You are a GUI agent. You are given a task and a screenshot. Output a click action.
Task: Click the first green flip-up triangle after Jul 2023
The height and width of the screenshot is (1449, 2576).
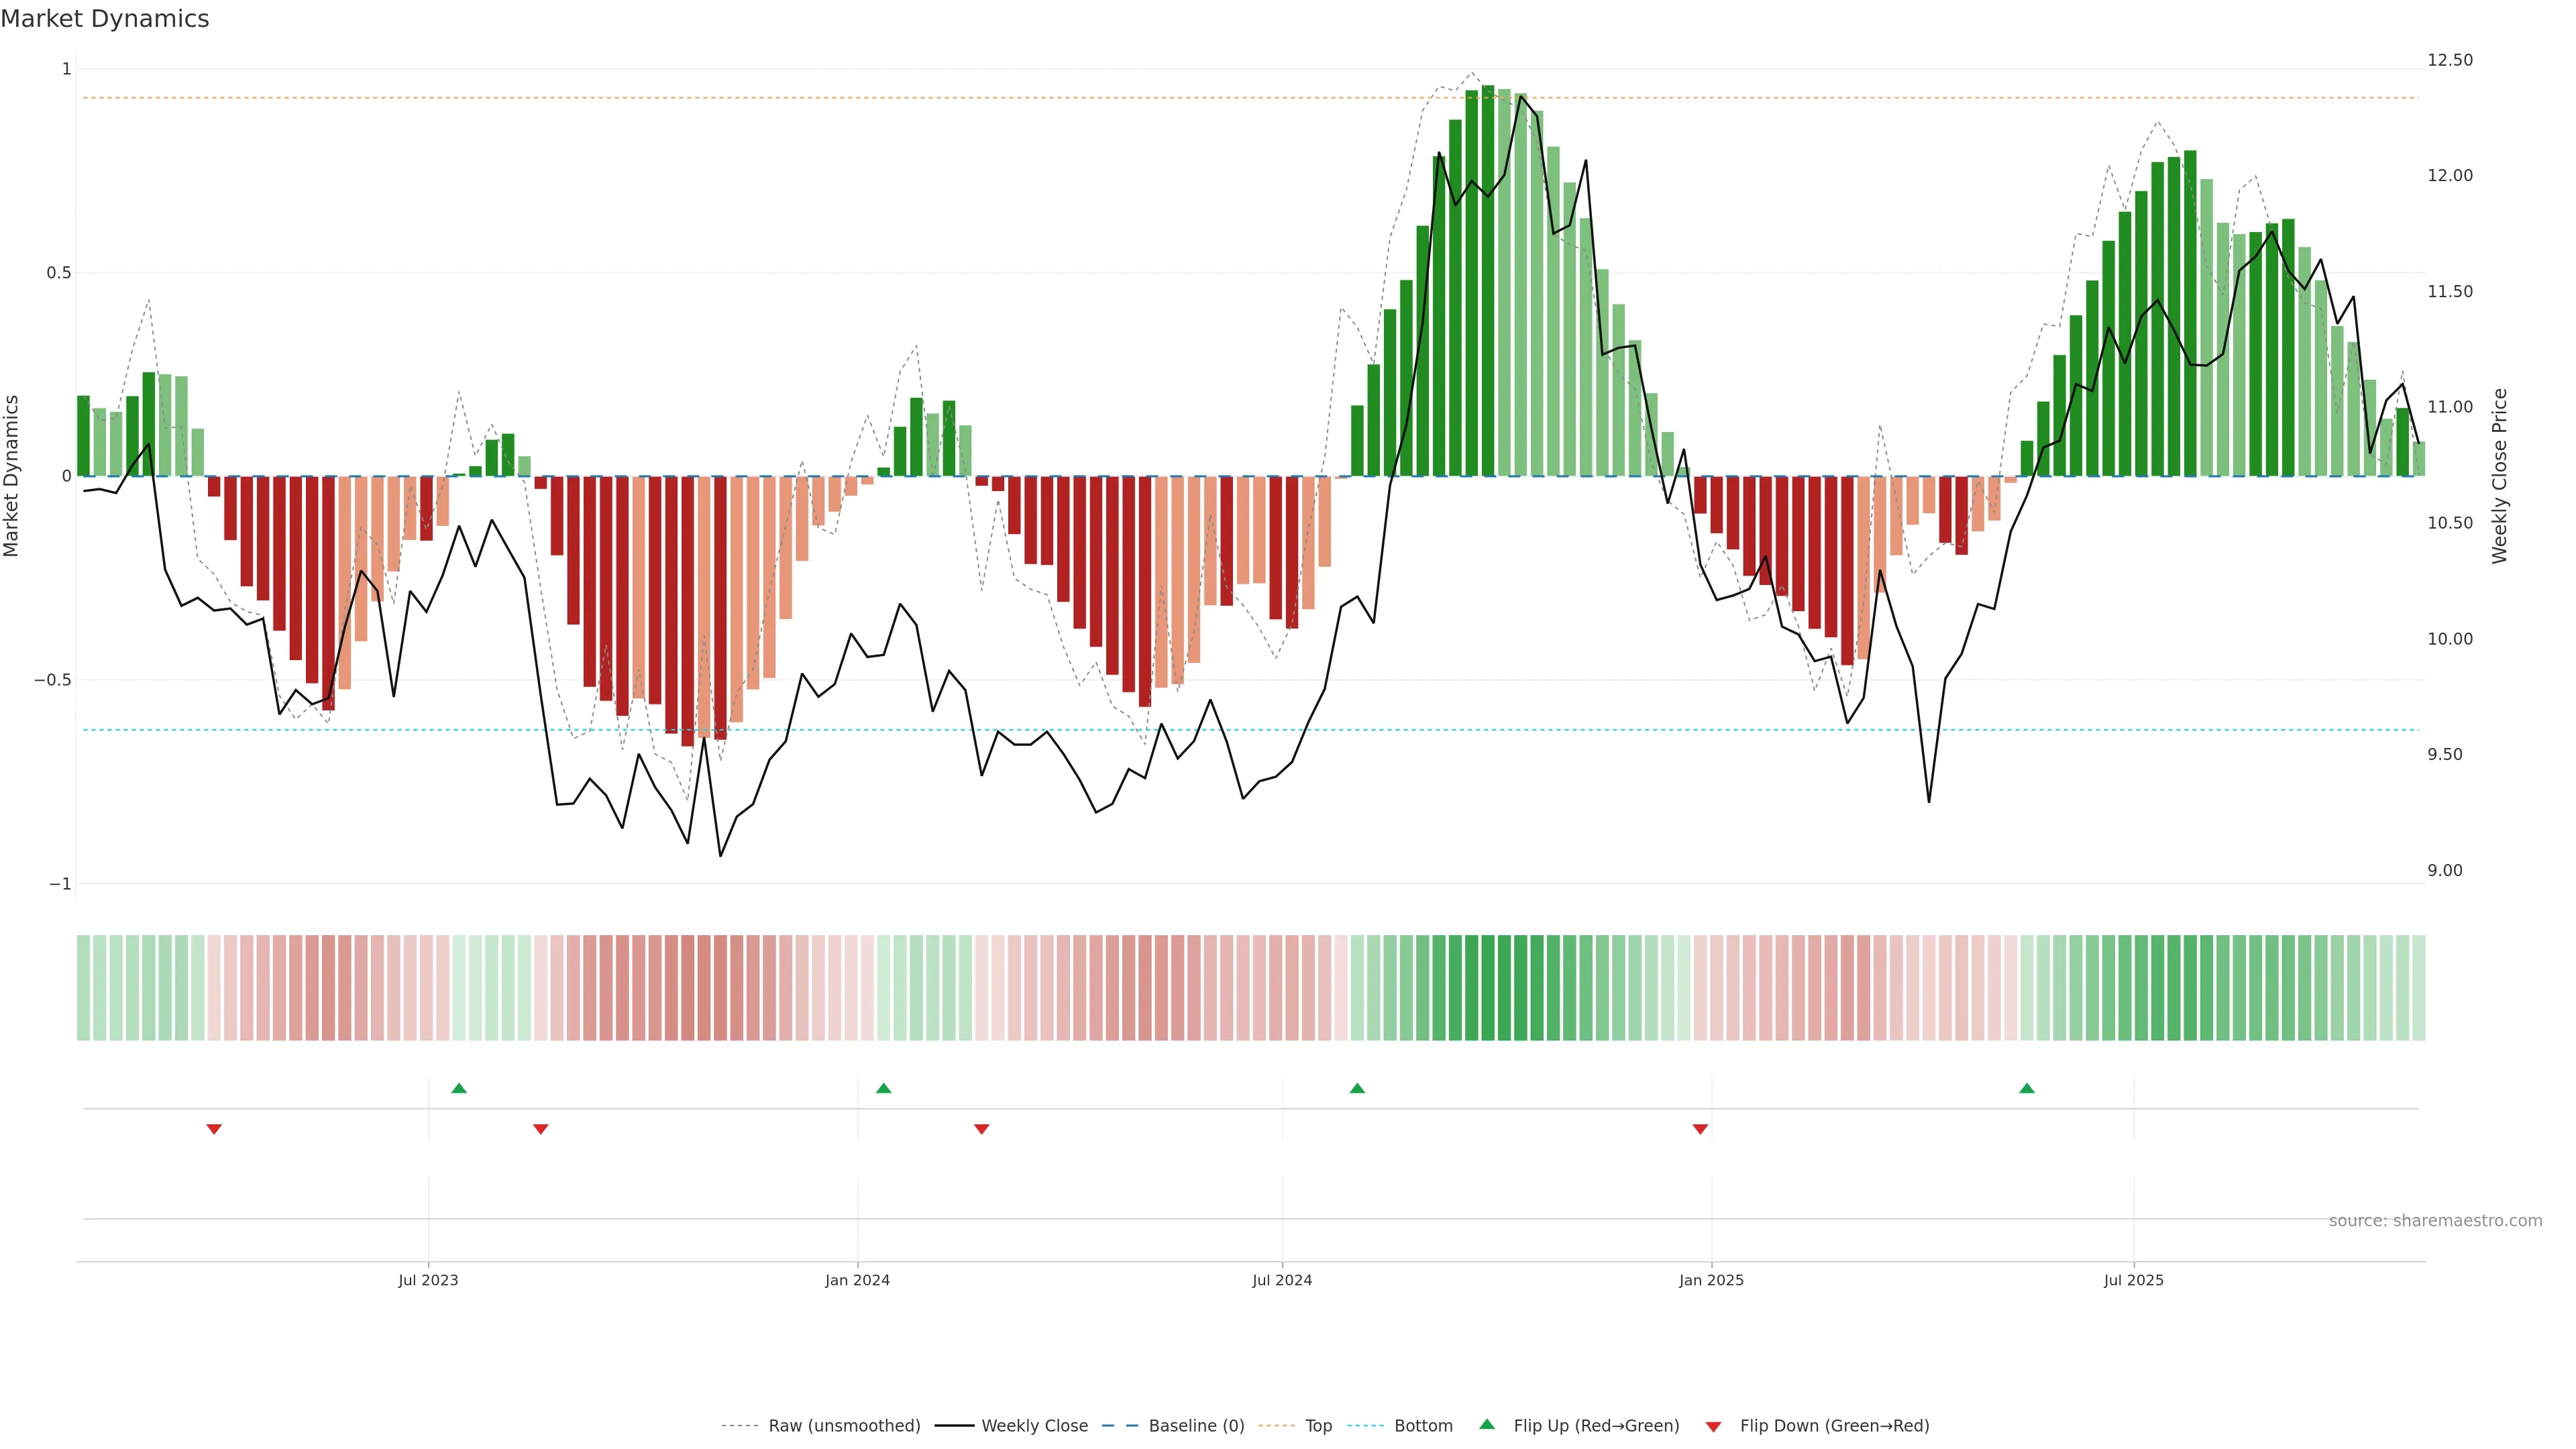tap(459, 1088)
